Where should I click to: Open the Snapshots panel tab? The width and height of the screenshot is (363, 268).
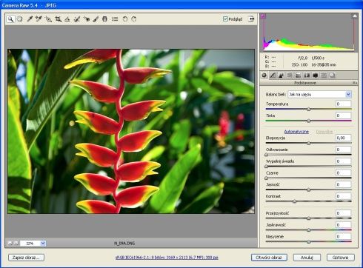click(x=332, y=76)
